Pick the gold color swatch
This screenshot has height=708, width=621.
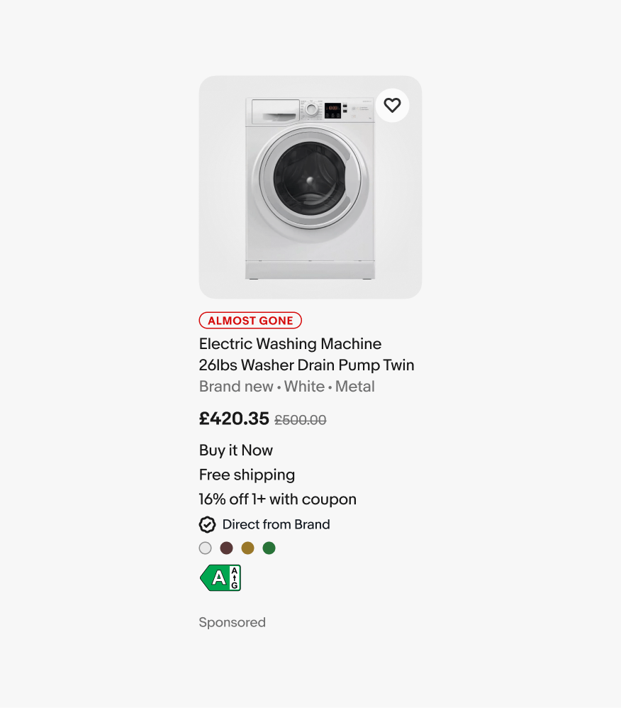[x=247, y=548]
